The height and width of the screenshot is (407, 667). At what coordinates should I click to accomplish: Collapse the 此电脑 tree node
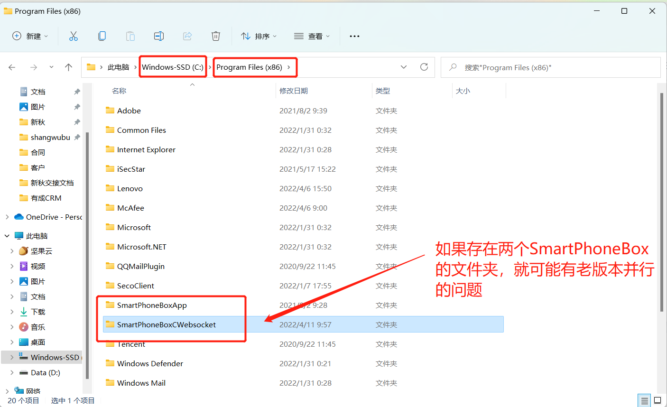(7, 236)
